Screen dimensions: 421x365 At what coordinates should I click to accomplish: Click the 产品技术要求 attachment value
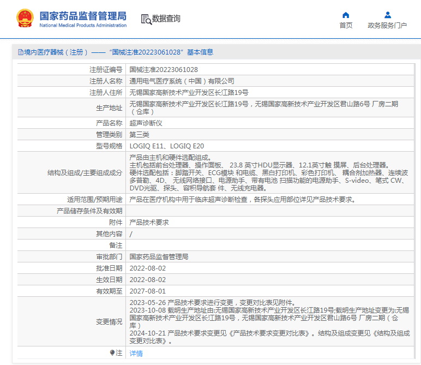point(149,223)
